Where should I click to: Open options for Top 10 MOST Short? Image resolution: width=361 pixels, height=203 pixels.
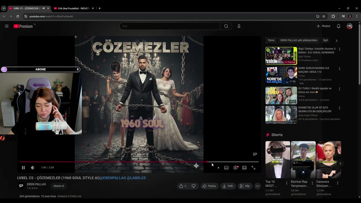click(287, 183)
